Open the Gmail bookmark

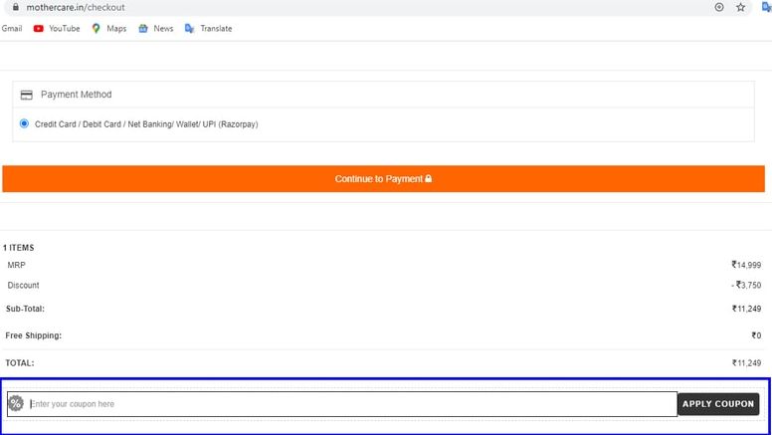[12, 29]
